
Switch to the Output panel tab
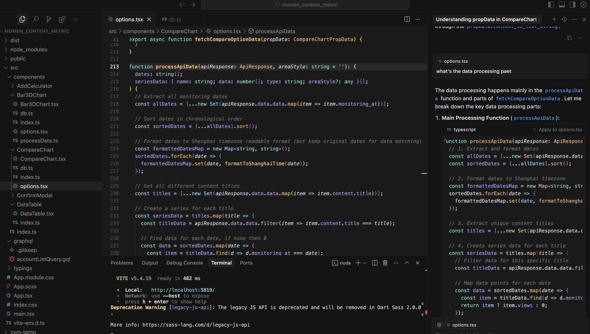pyautogui.click(x=150, y=263)
